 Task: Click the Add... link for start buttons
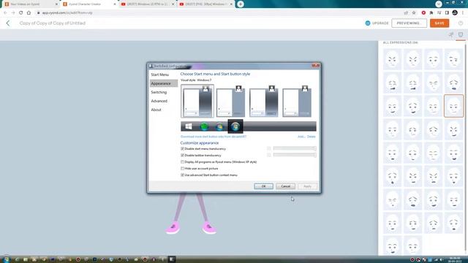tap(301, 137)
